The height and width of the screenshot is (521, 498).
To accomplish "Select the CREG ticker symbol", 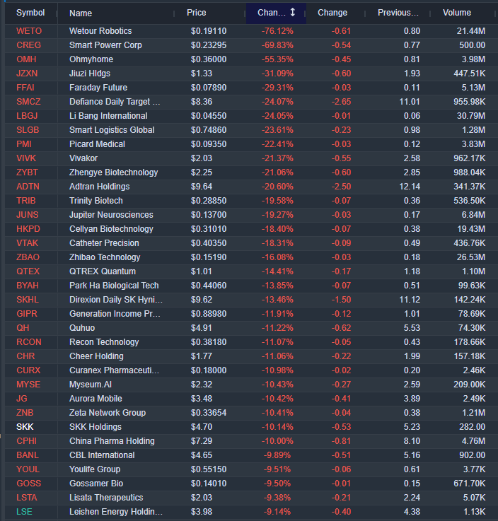I will tap(28, 45).
